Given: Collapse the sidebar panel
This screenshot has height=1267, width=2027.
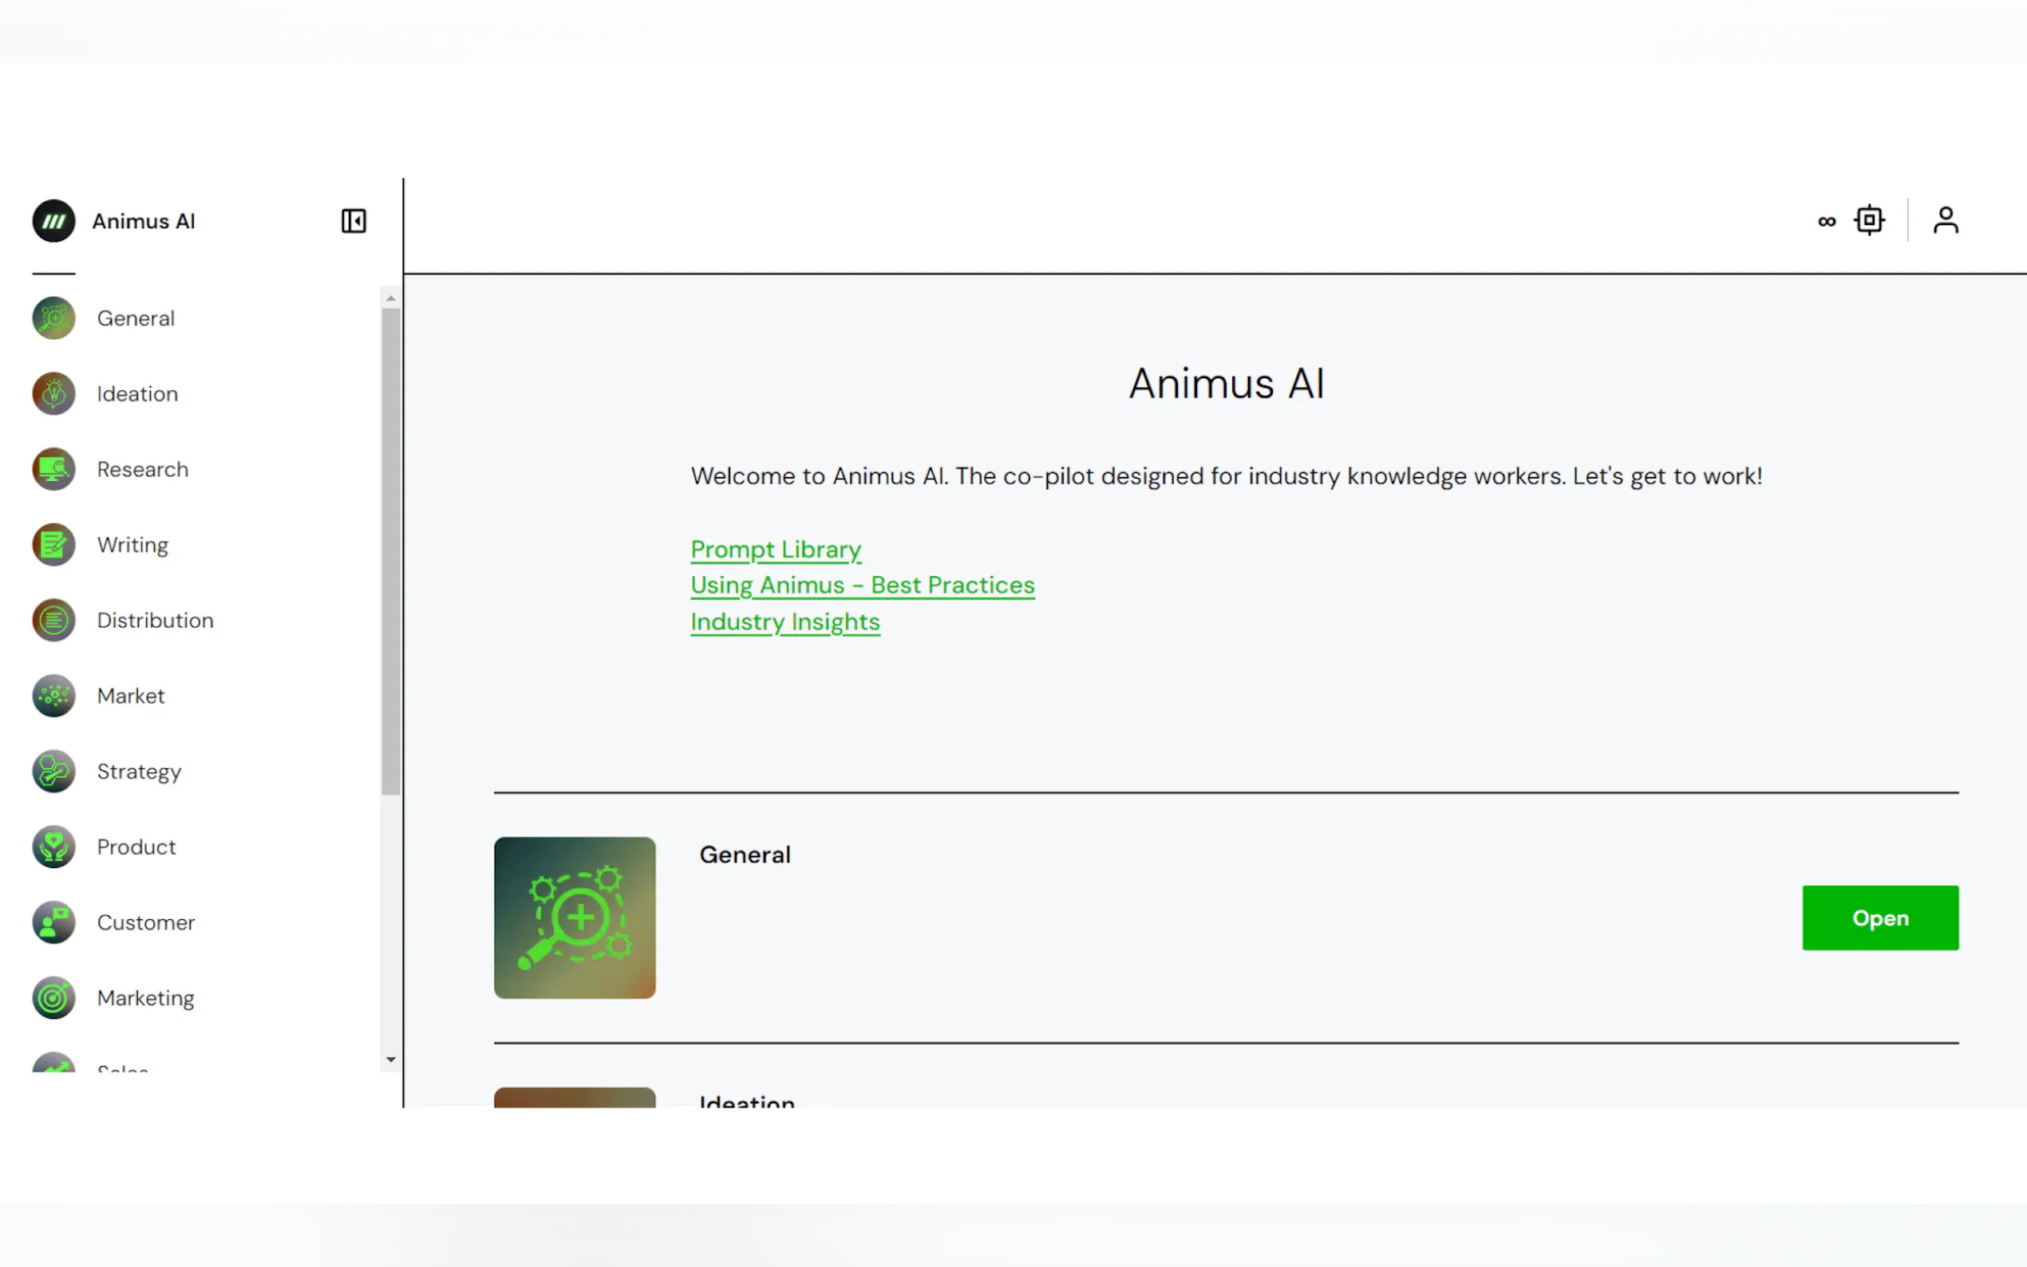Looking at the screenshot, I should point(354,221).
